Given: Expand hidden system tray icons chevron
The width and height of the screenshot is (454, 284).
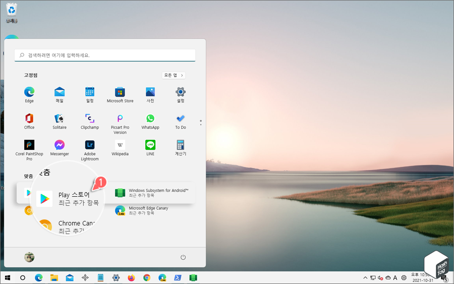Looking at the screenshot, I should tap(365, 278).
